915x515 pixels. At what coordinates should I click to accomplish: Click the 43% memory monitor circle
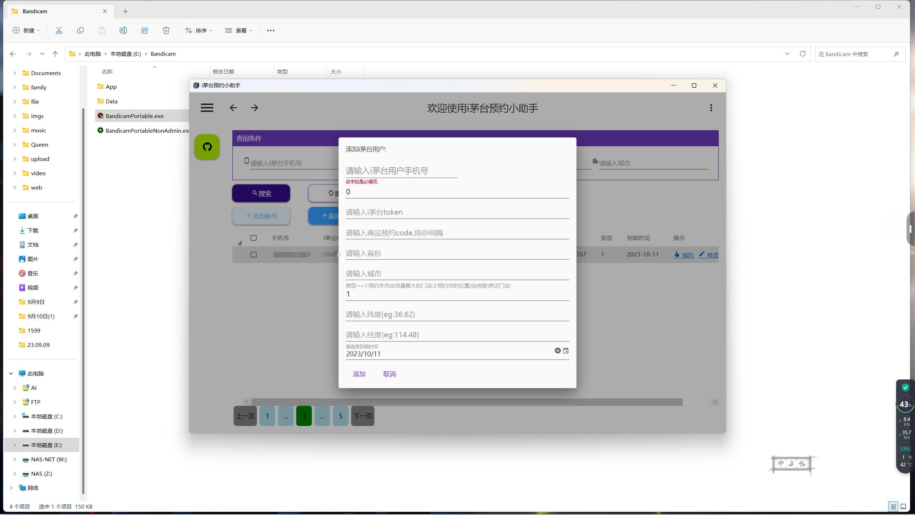click(905, 404)
